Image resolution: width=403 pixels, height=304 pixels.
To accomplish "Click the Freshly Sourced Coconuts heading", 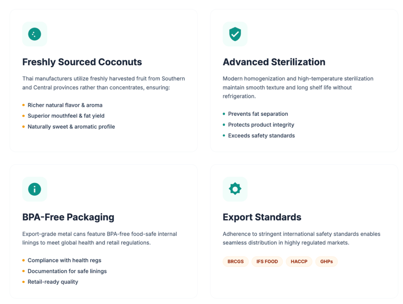I will click(82, 62).
